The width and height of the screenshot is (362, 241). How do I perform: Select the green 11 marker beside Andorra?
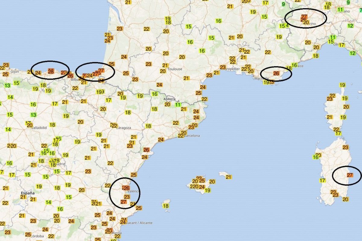point(178,105)
